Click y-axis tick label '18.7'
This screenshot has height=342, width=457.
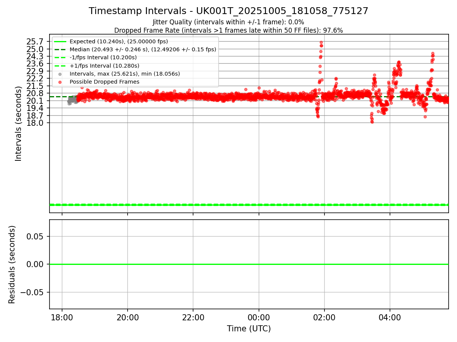point(35,116)
